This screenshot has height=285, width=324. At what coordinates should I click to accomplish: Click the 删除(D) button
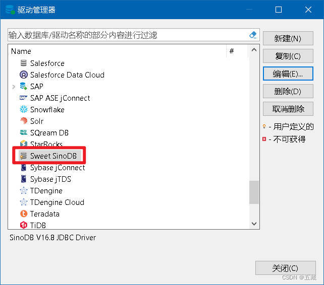(288, 91)
